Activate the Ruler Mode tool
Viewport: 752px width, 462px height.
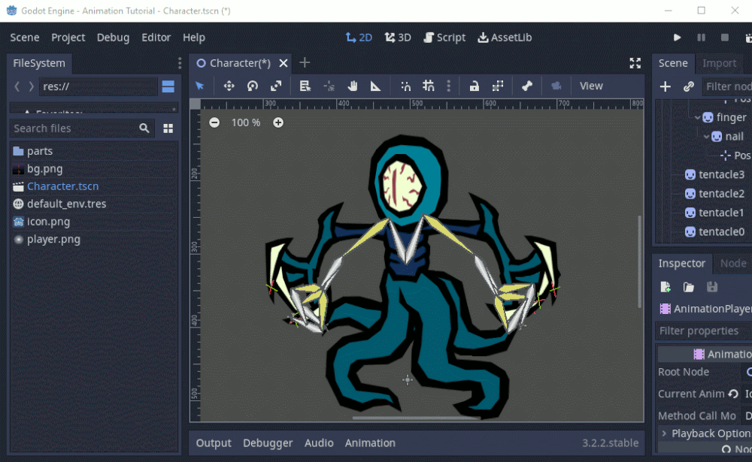(x=375, y=86)
